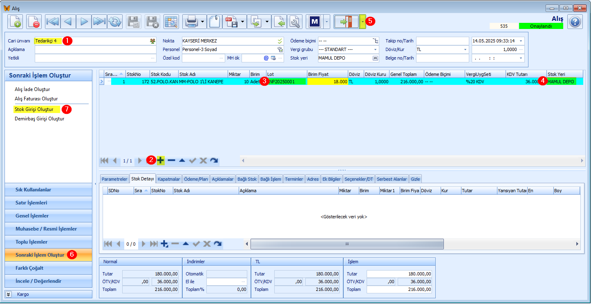Add a row with the green plus in the grid navigator
Screen dimensions: 591x304
click(x=161, y=160)
